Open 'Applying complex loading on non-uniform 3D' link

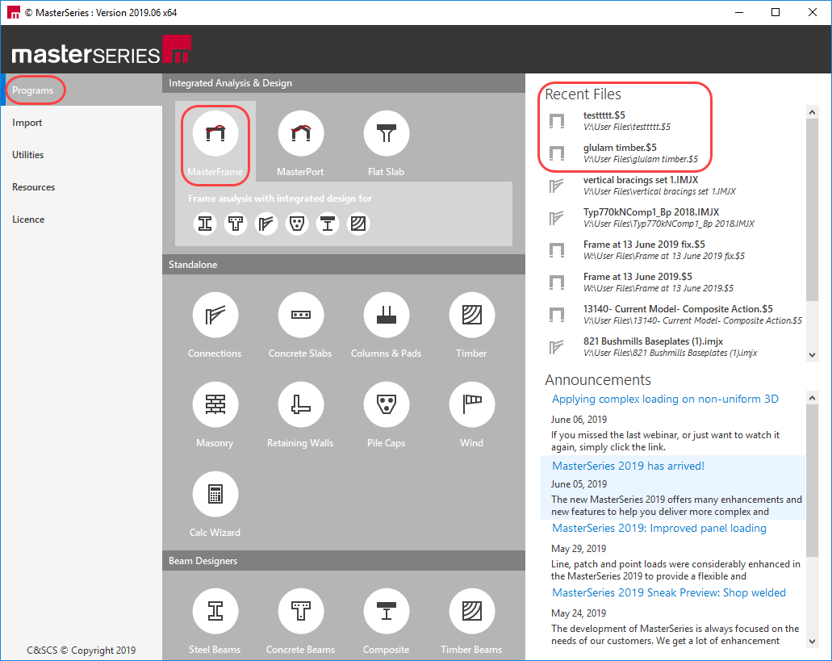point(665,399)
